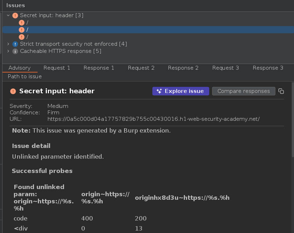This screenshot has height=233, width=294.
Task: Open the Request 3 tab
Action: (226, 68)
